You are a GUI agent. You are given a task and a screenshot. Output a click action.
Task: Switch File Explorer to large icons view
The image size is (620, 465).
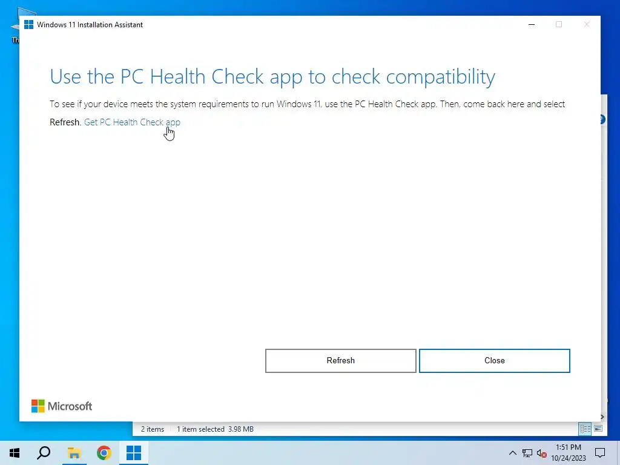coord(598,429)
